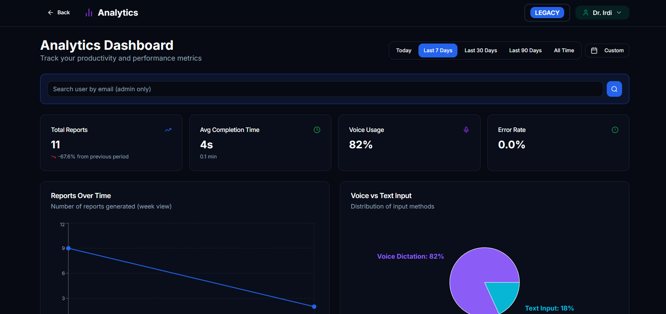
Task: Select the All Time filter
Action: click(563, 50)
